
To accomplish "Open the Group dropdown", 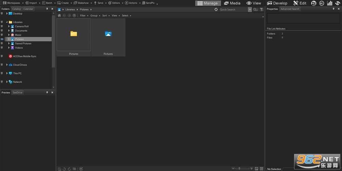I will pyautogui.click(x=95, y=15).
